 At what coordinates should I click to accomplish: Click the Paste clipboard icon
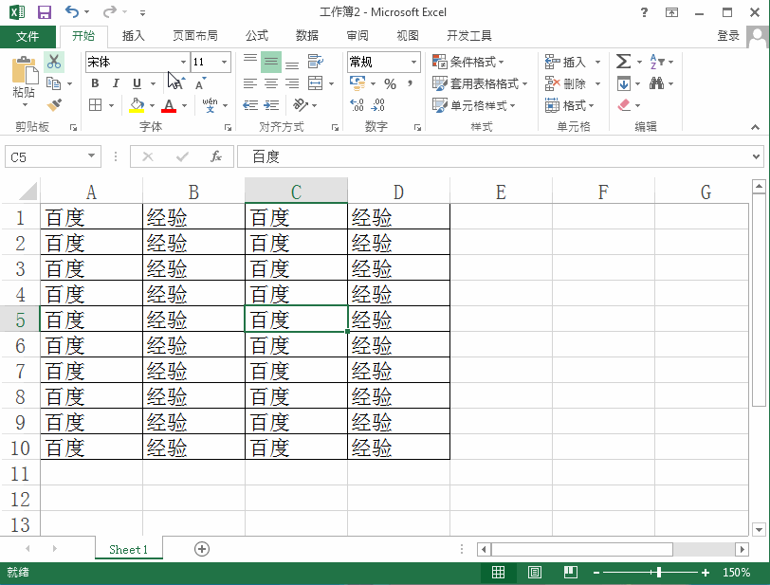24,71
